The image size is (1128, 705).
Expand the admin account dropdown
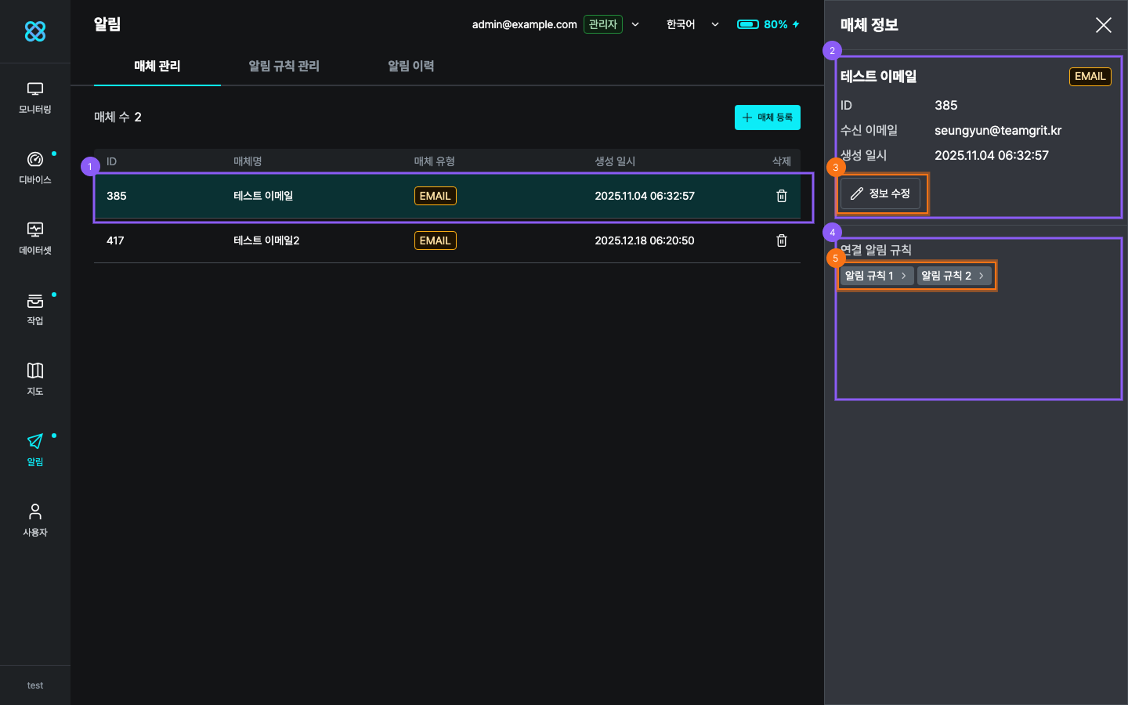coord(635,24)
